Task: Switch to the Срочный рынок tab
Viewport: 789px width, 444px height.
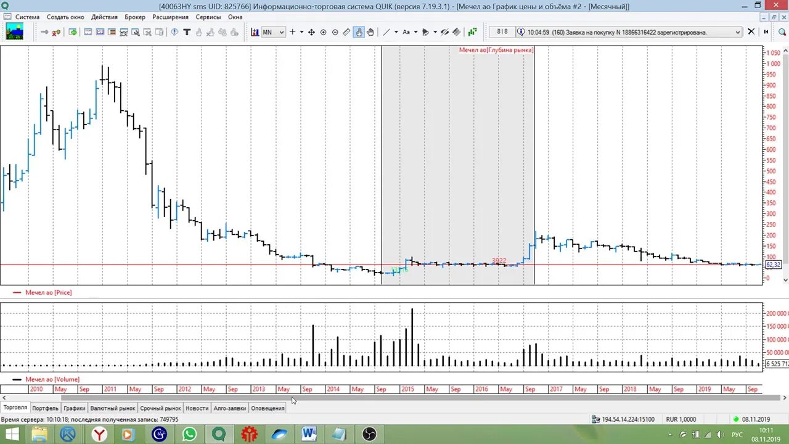Action: [x=160, y=408]
